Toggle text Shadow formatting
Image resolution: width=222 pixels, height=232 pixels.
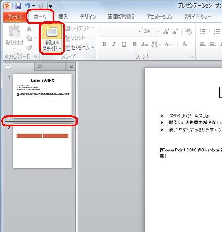[134, 44]
